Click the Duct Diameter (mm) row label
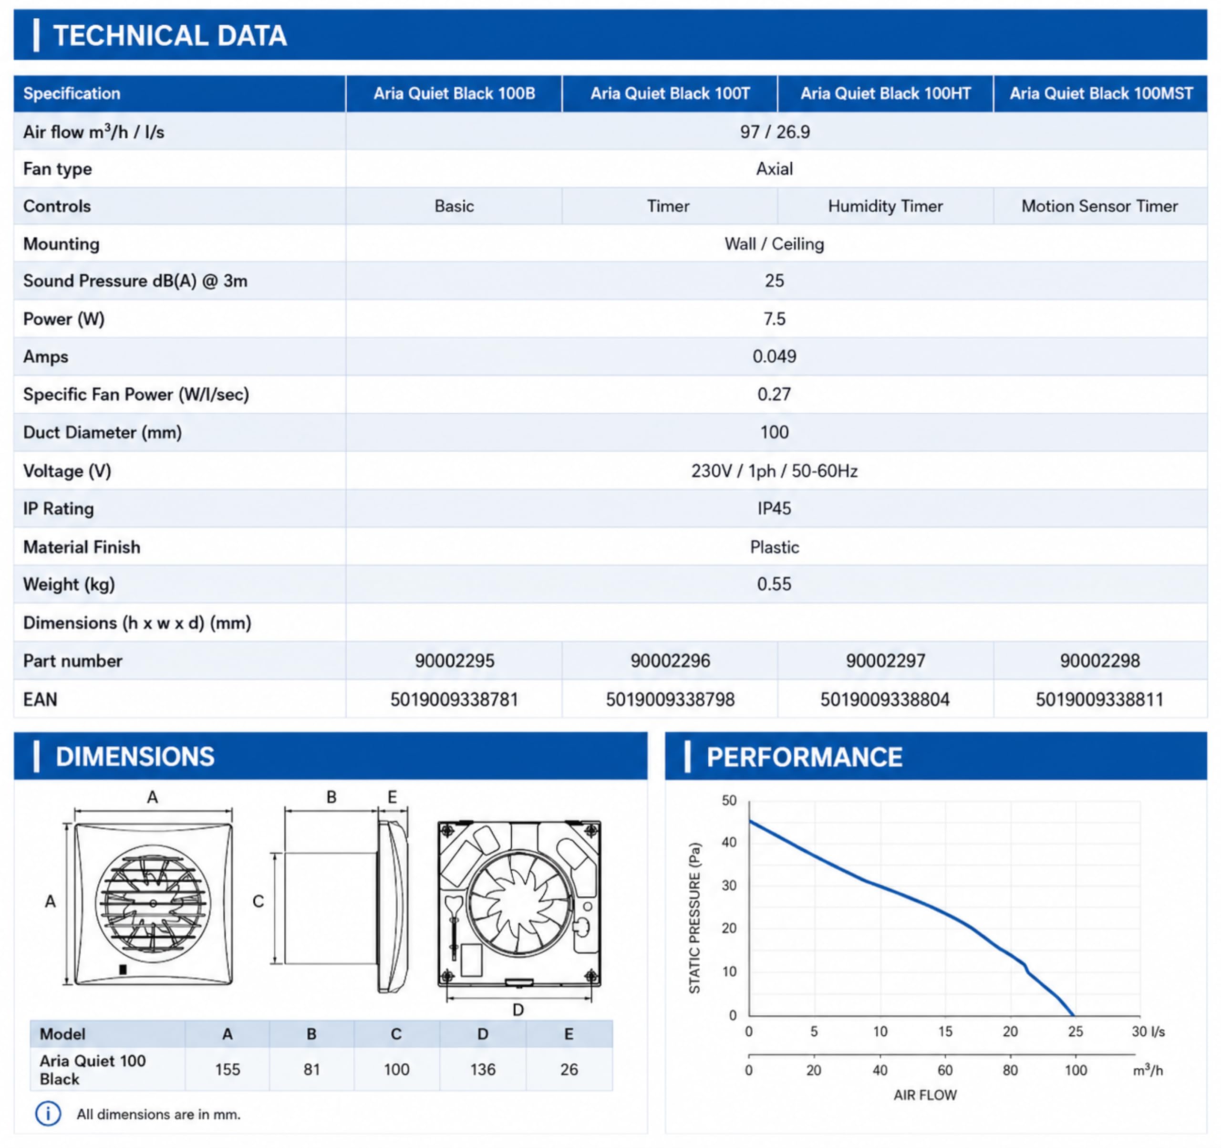The image size is (1221, 1148). click(103, 433)
